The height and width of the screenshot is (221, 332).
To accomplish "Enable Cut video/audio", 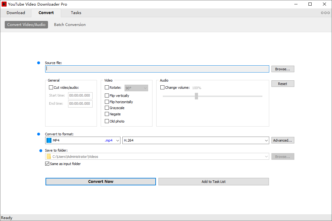I will click(x=51, y=87).
